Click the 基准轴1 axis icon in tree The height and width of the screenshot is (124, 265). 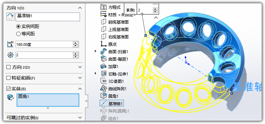pyautogui.click(x=103, y=103)
